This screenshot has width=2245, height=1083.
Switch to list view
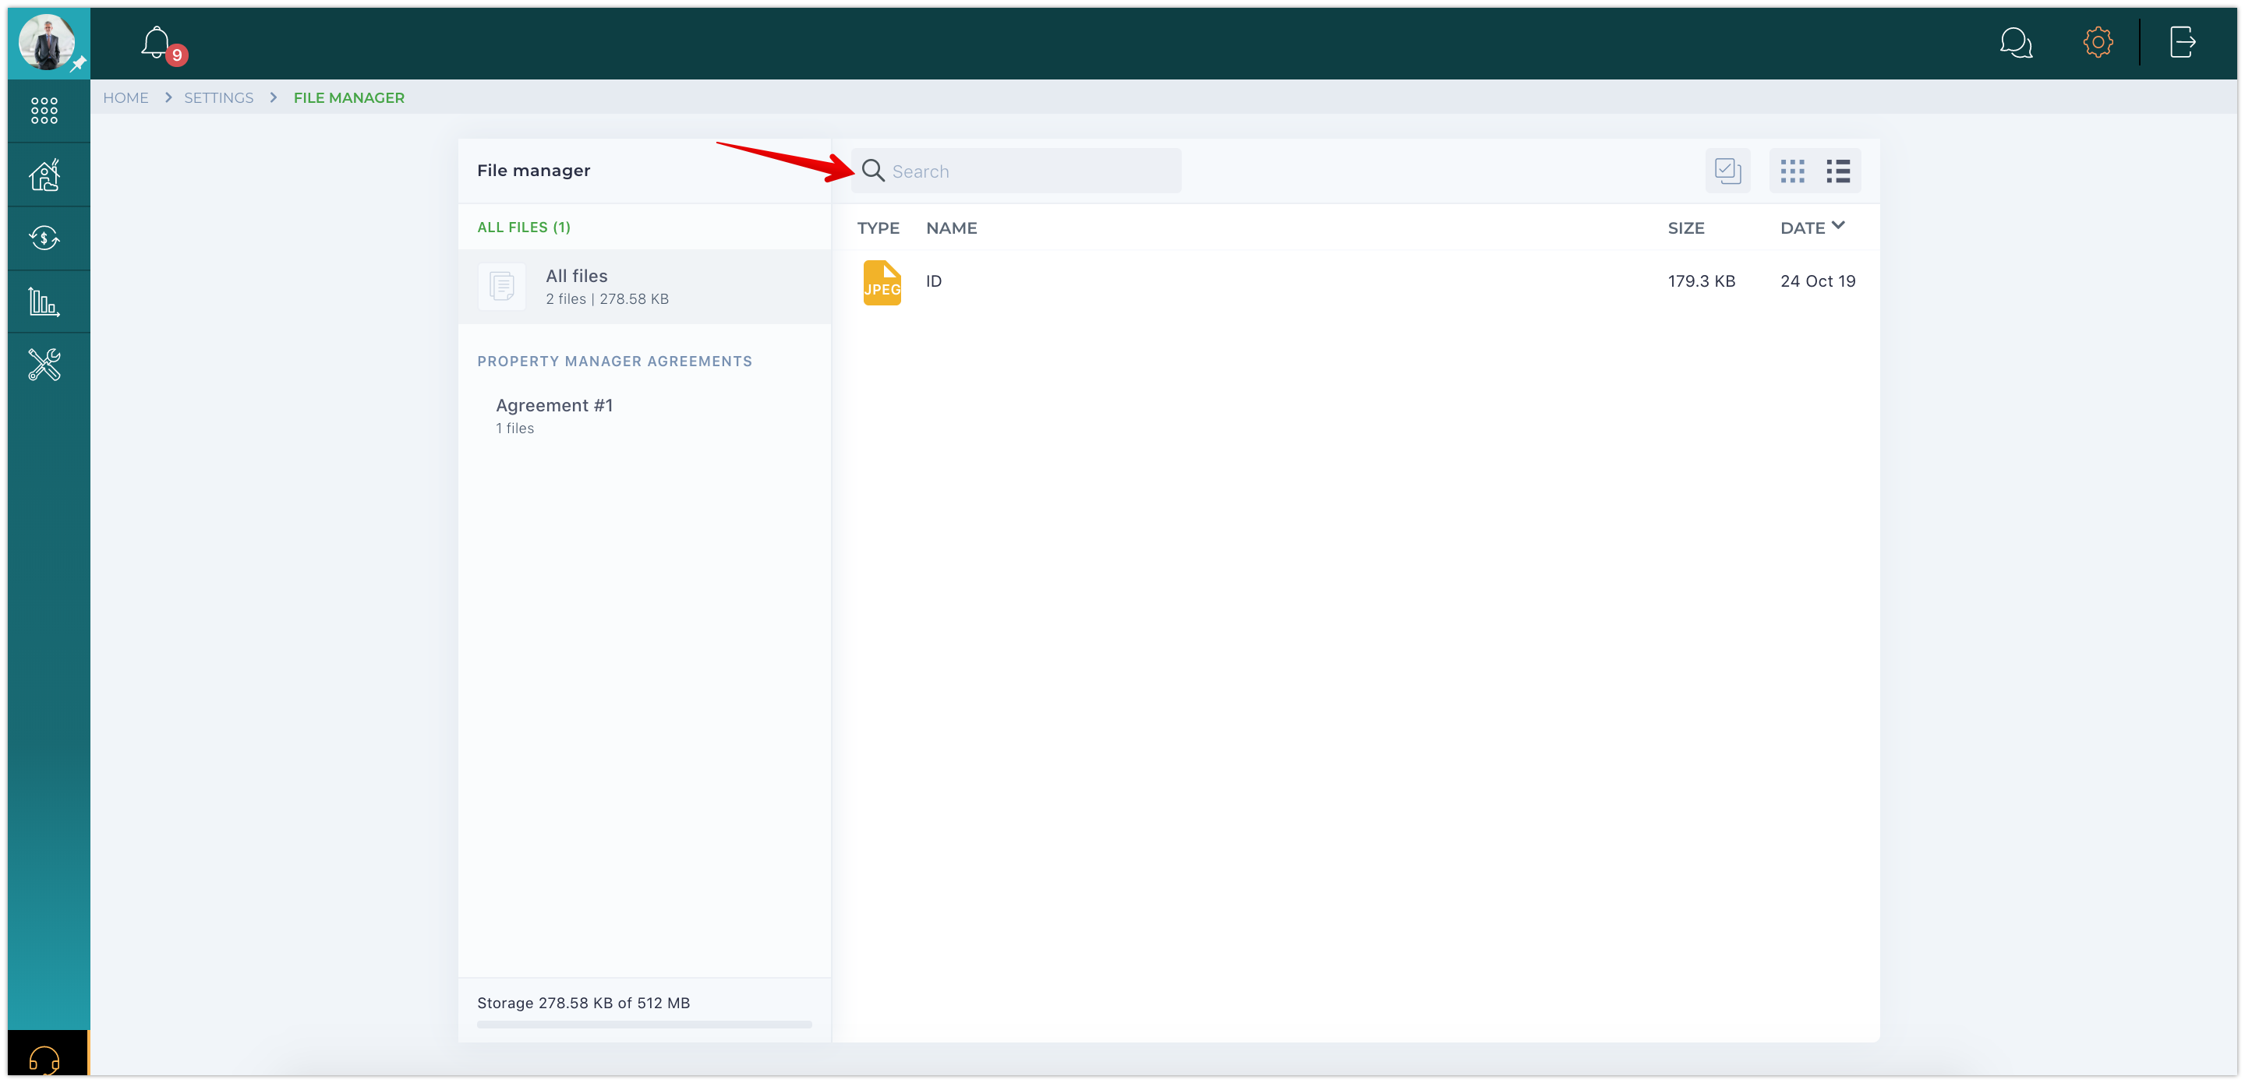coord(1838,171)
